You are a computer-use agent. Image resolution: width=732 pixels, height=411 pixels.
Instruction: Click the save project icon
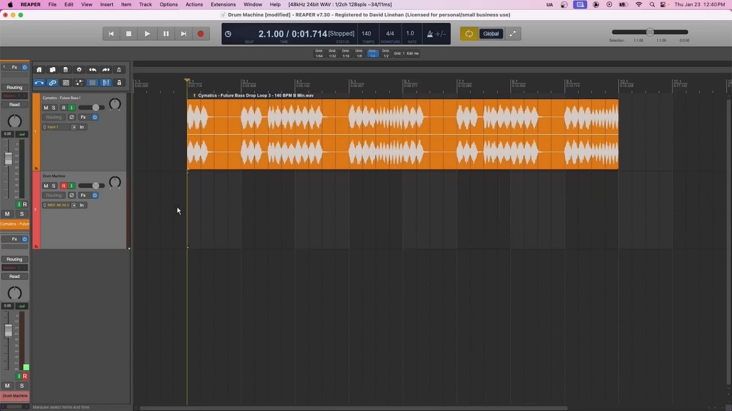(66, 70)
